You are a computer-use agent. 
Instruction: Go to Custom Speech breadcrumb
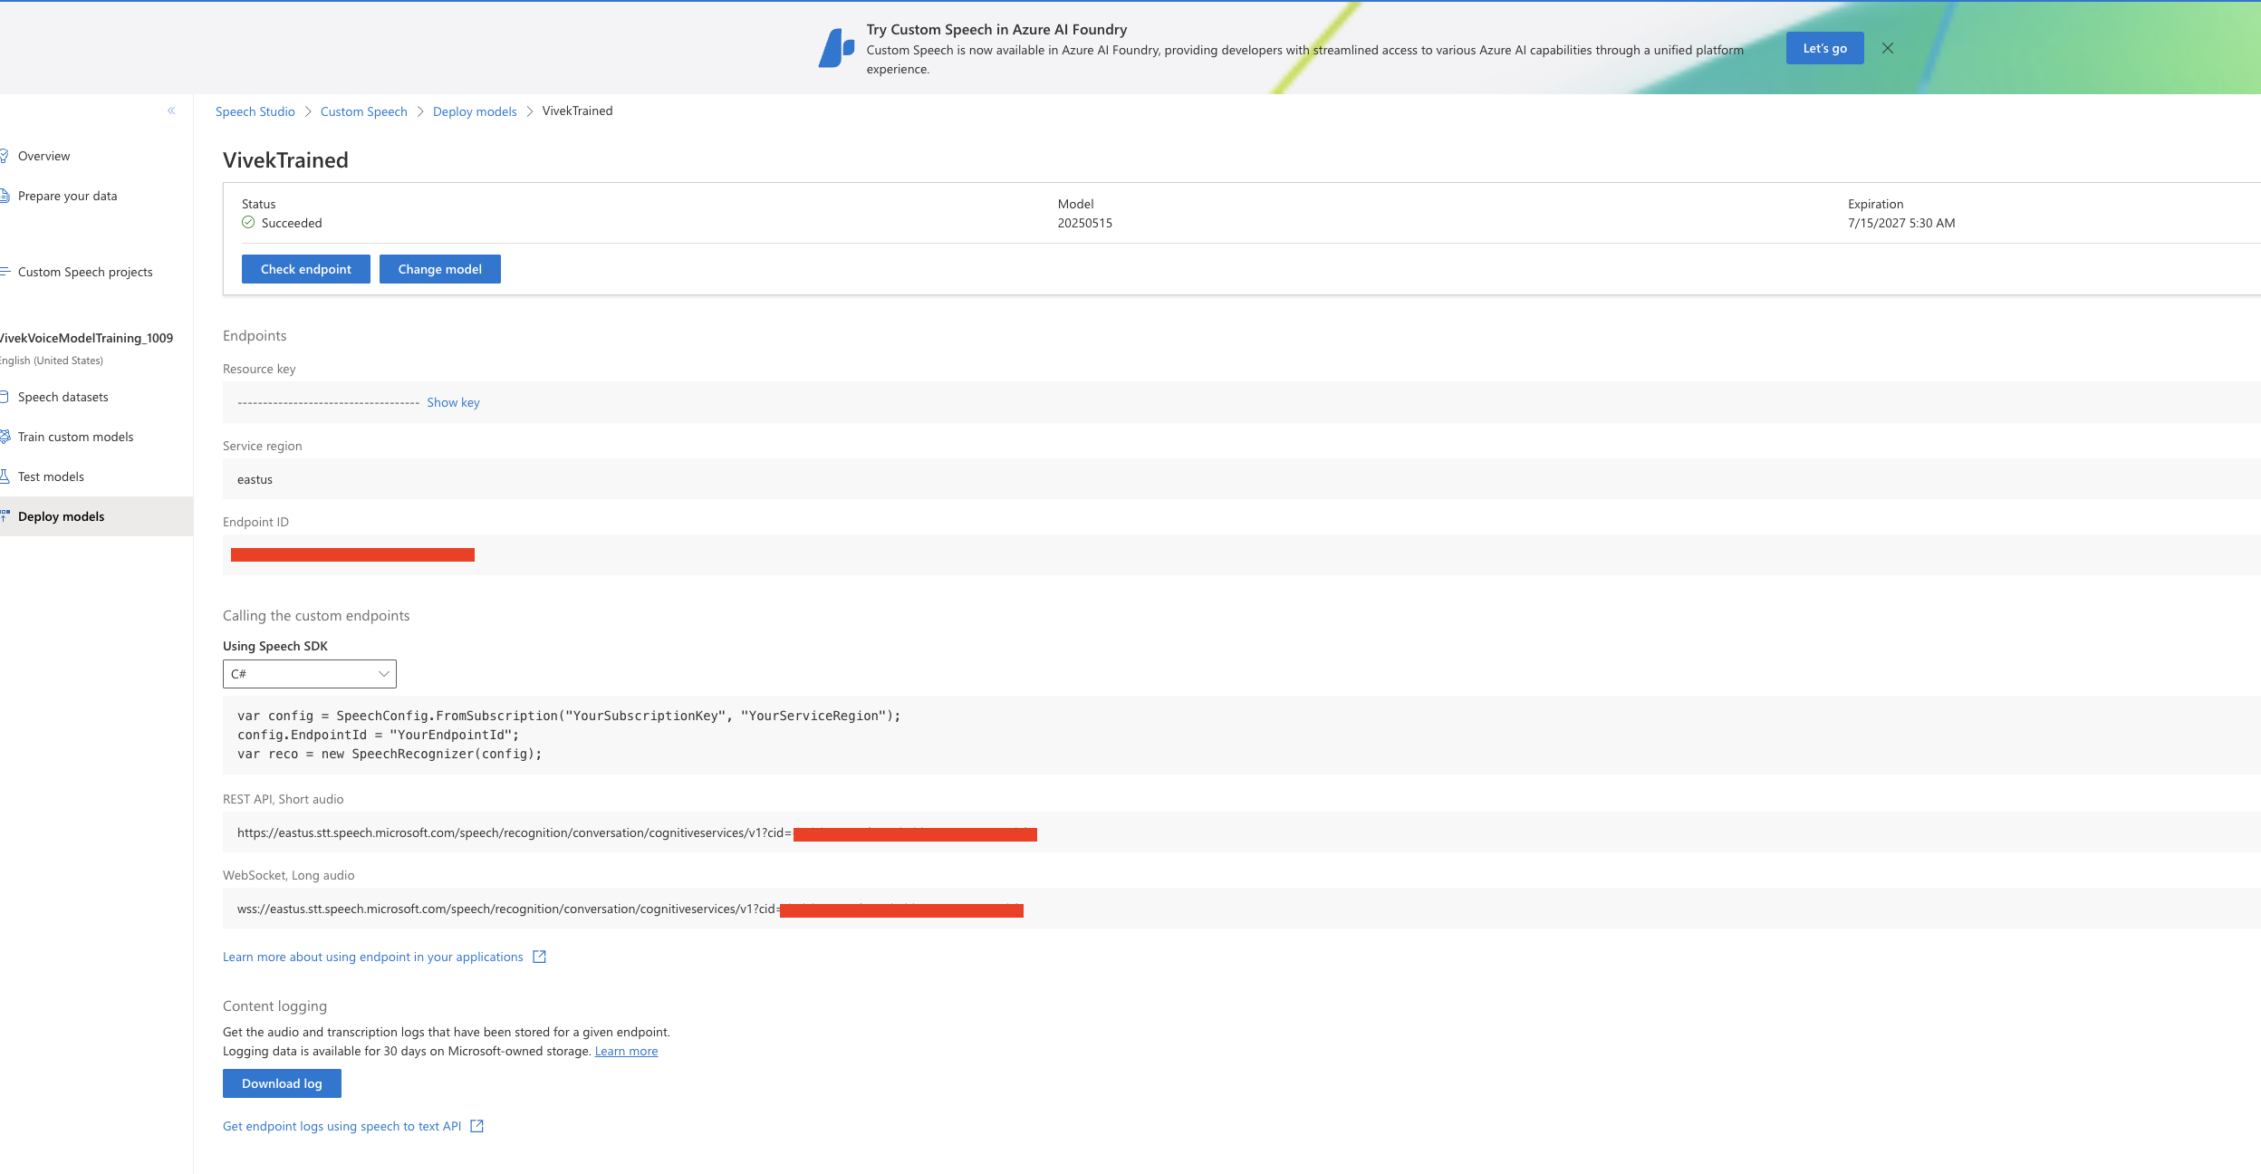[364, 111]
